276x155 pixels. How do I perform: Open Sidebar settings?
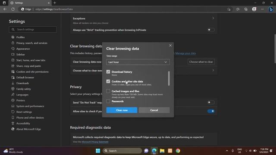pyautogui.click(x=20, y=55)
